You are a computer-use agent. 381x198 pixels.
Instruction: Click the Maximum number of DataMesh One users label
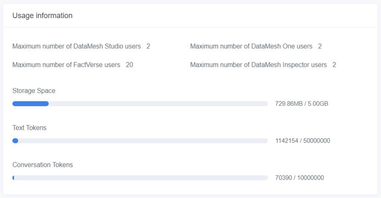[x=251, y=46]
